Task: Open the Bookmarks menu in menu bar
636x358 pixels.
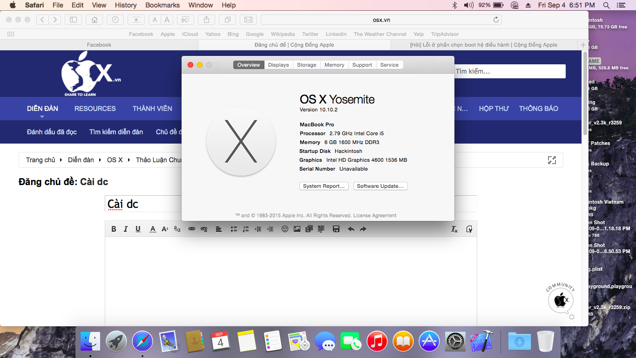Action: coord(162,5)
